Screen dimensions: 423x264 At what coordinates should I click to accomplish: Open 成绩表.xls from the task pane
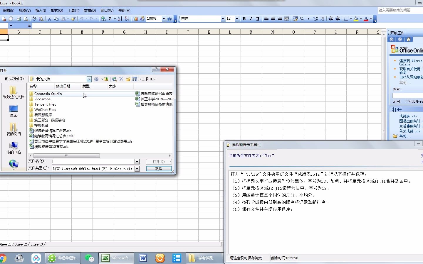(x=408, y=116)
